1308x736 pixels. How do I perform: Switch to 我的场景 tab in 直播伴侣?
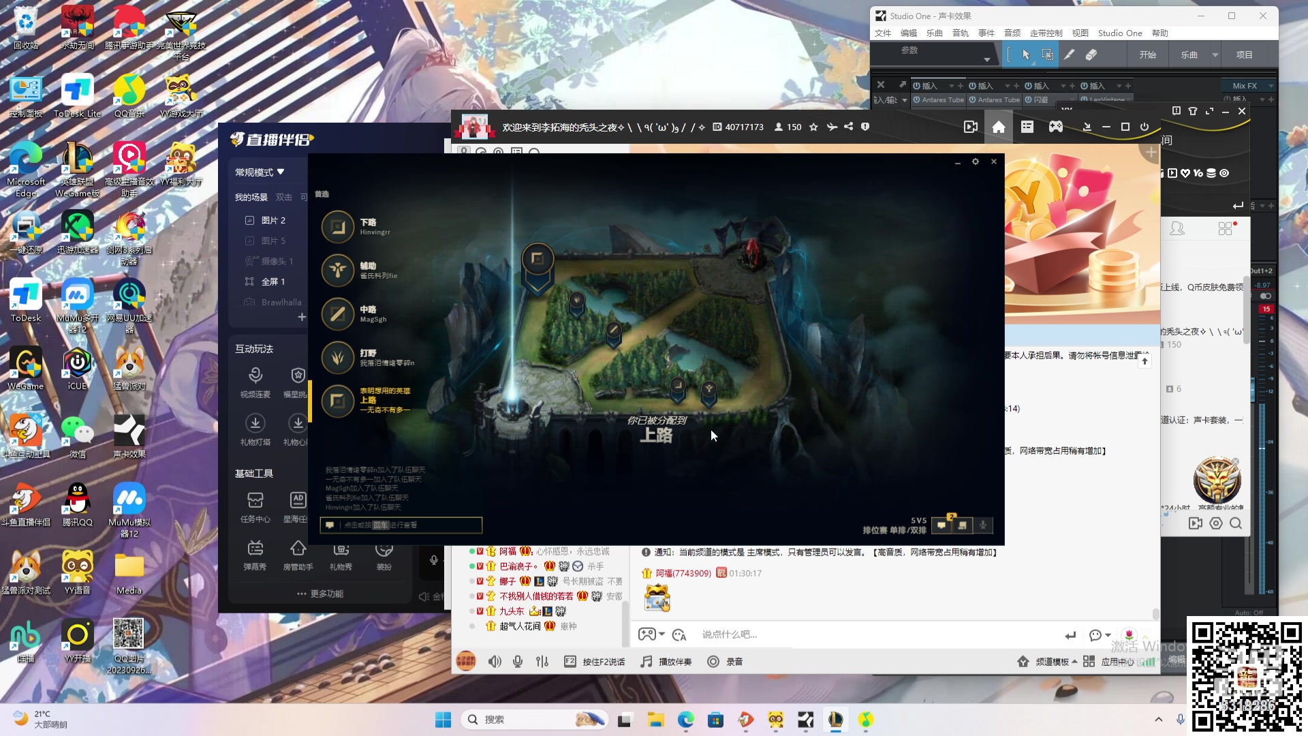[251, 197]
